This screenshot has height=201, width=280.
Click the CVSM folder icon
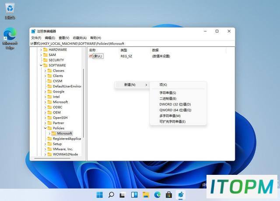[x=49, y=81]
